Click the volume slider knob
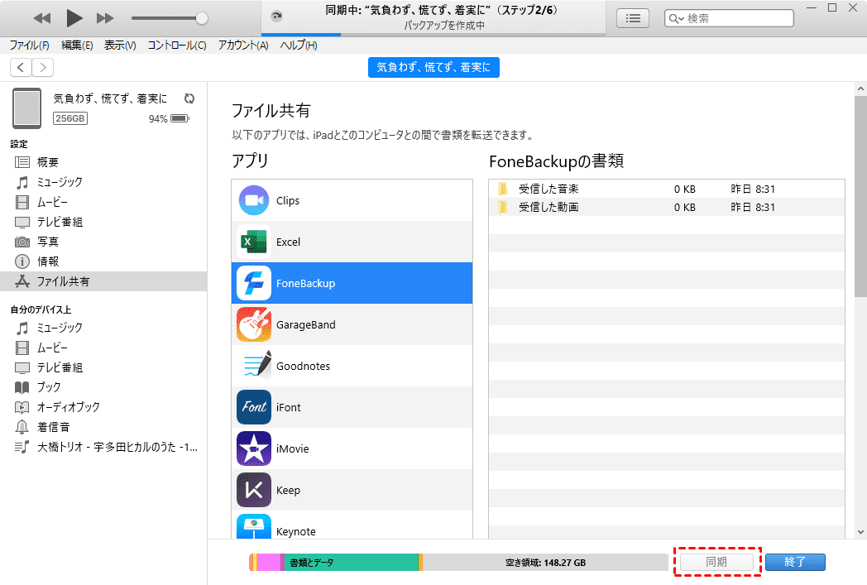867x585 pixels. 201,18
